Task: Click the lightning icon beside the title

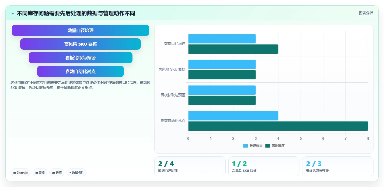Action: pos(13,13)
